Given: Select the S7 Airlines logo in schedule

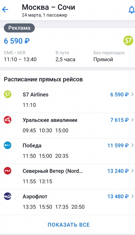Looking at the screenshot, I should tap(8, 94).
